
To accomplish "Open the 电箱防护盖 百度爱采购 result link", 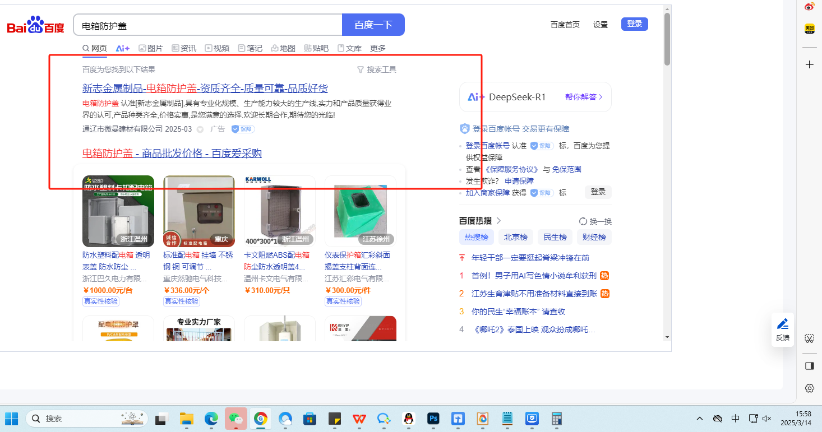I will pyautogui.click(x=172, y=154).
